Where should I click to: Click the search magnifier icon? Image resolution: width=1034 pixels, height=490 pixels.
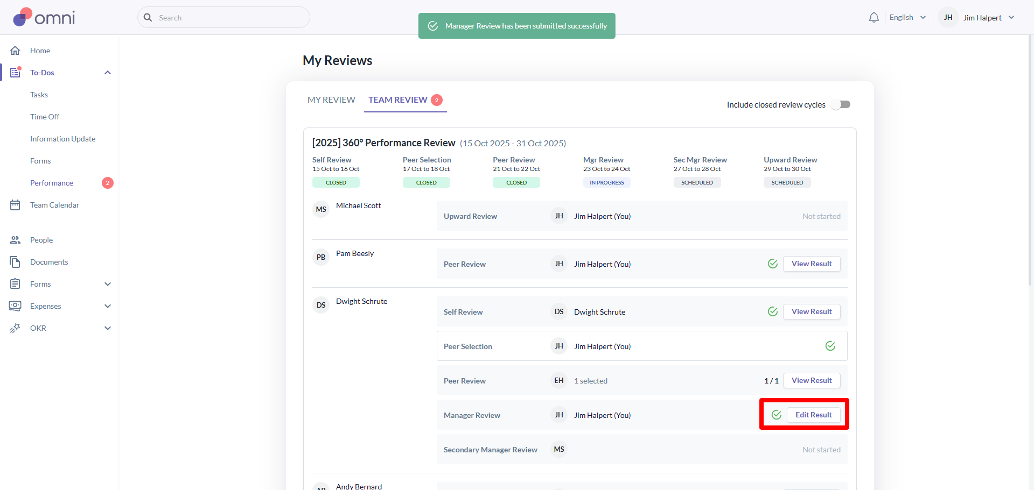(x=148, y=17)
